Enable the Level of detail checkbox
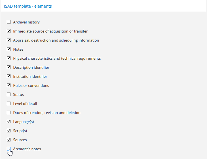207x159 pixels. 9,104
